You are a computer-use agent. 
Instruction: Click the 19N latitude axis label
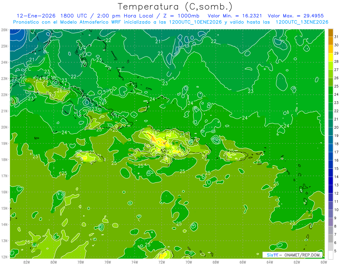click(x=4, y=143)
